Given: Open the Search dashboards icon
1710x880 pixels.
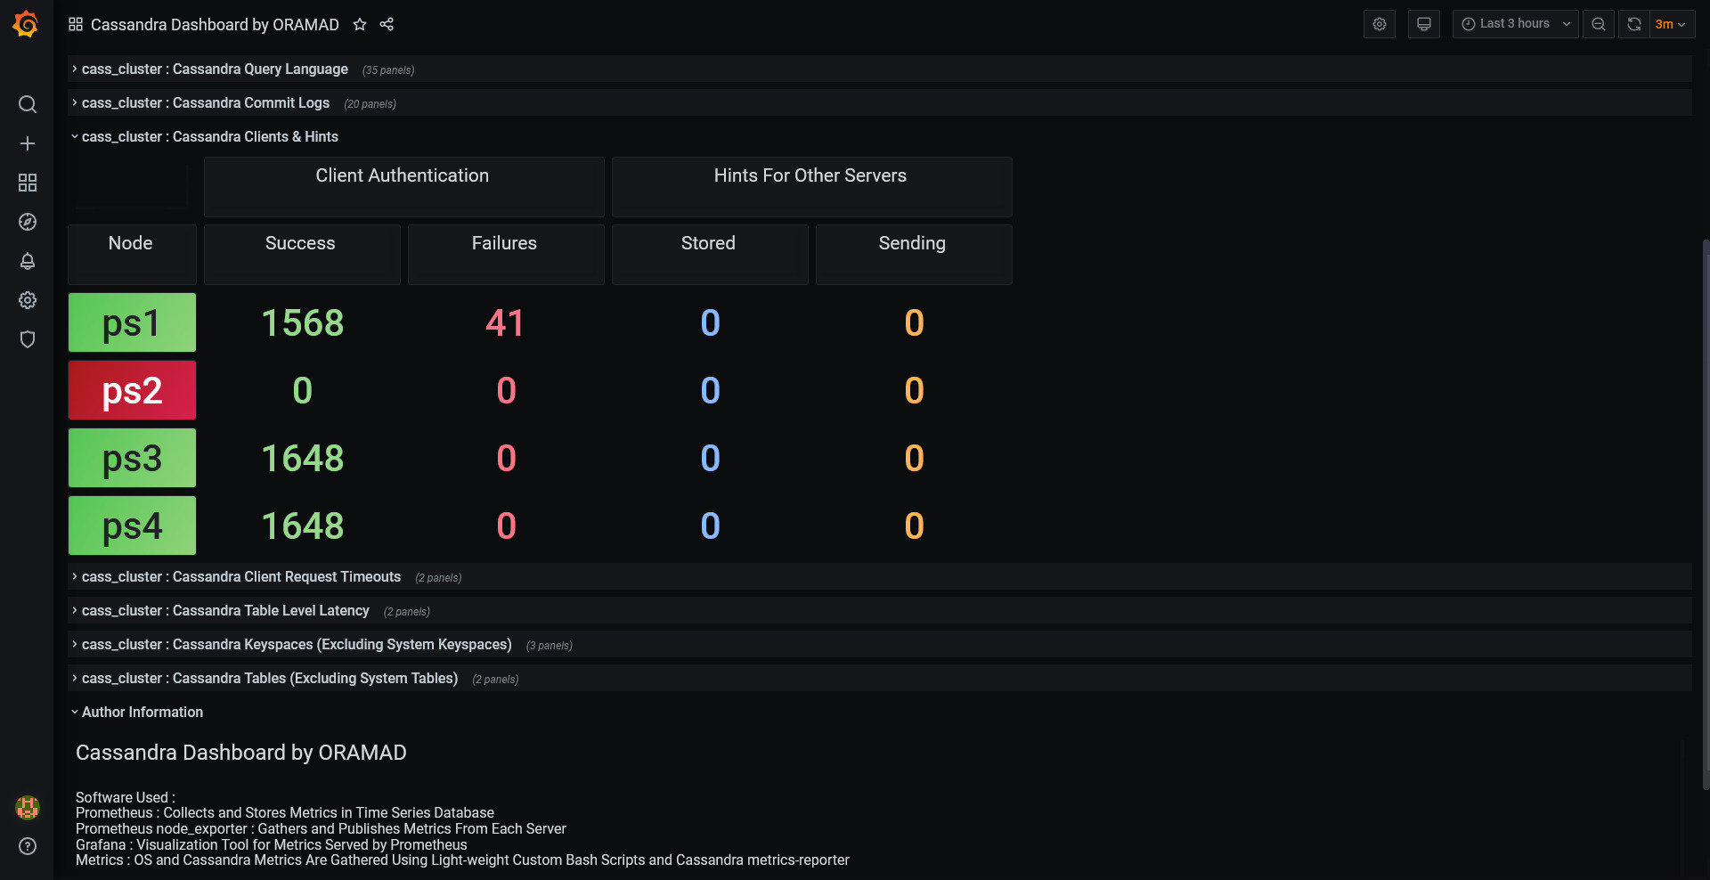Looking at the screenshot, I should pyautogui.click(x=28, y=104).
